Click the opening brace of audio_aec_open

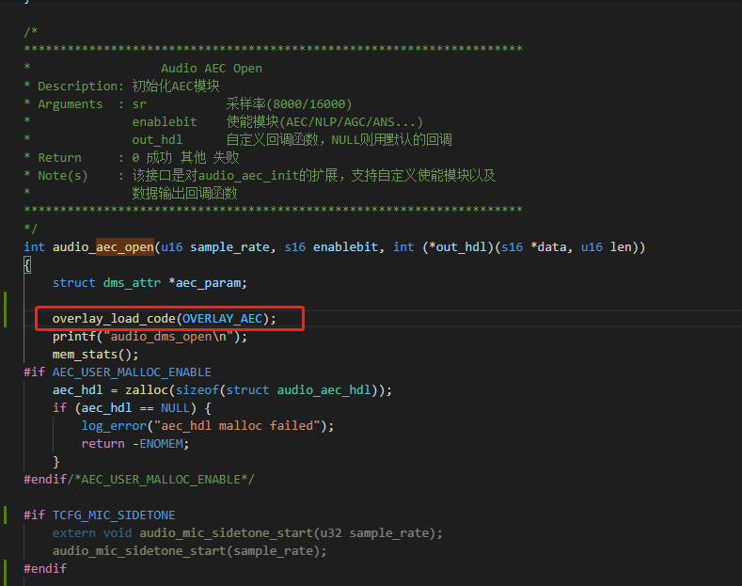[27, 265]
